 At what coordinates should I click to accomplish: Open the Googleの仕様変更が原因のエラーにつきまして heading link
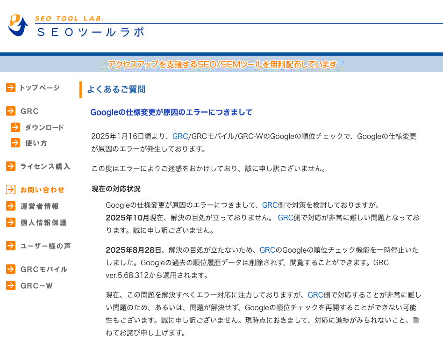coord(171,112)
